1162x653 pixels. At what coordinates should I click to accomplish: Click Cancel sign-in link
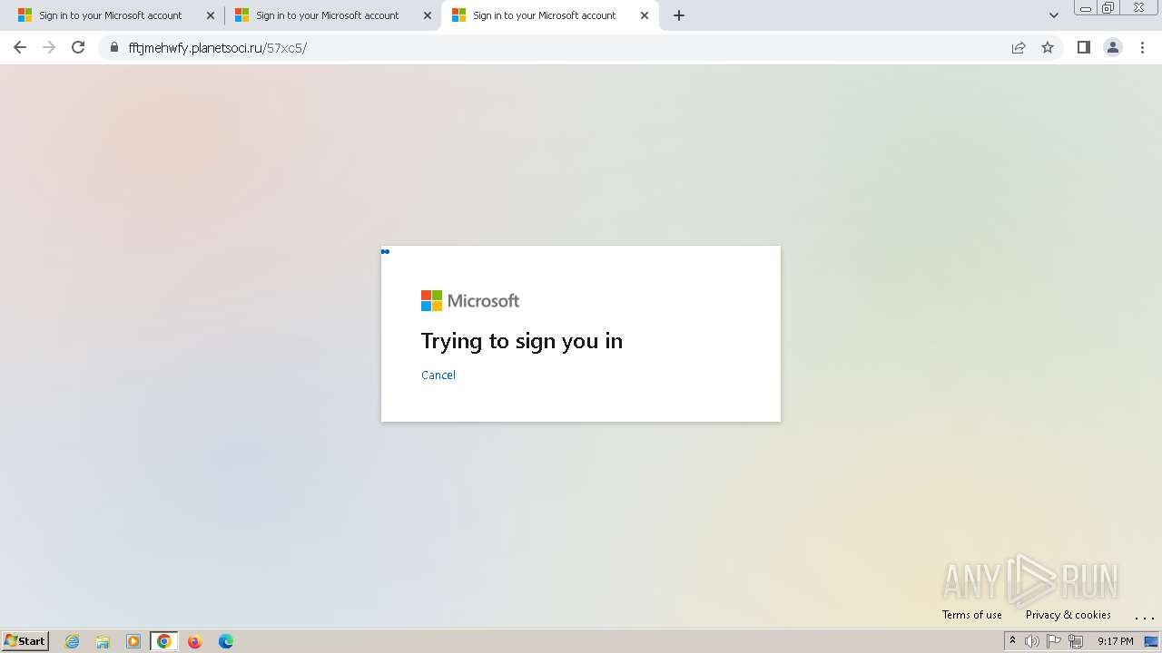tap(438, 375)
